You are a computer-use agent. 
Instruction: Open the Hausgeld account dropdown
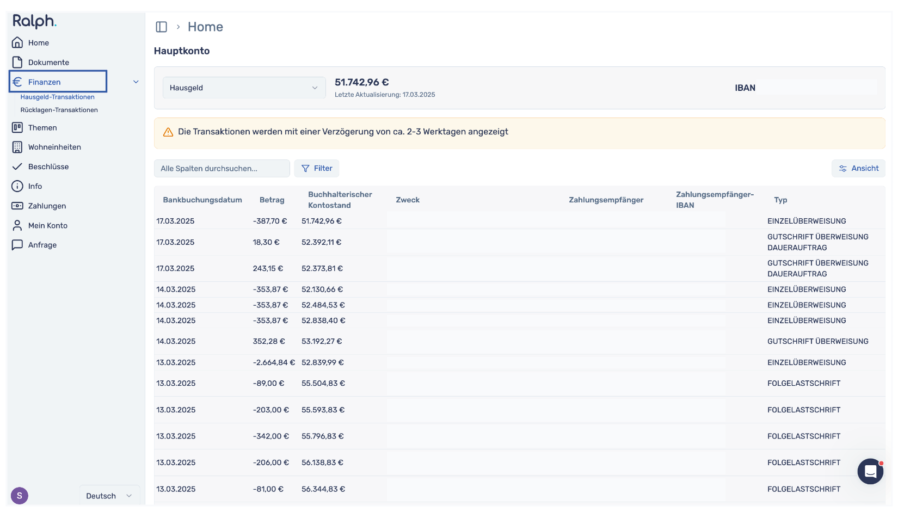[x=244, y=88]
